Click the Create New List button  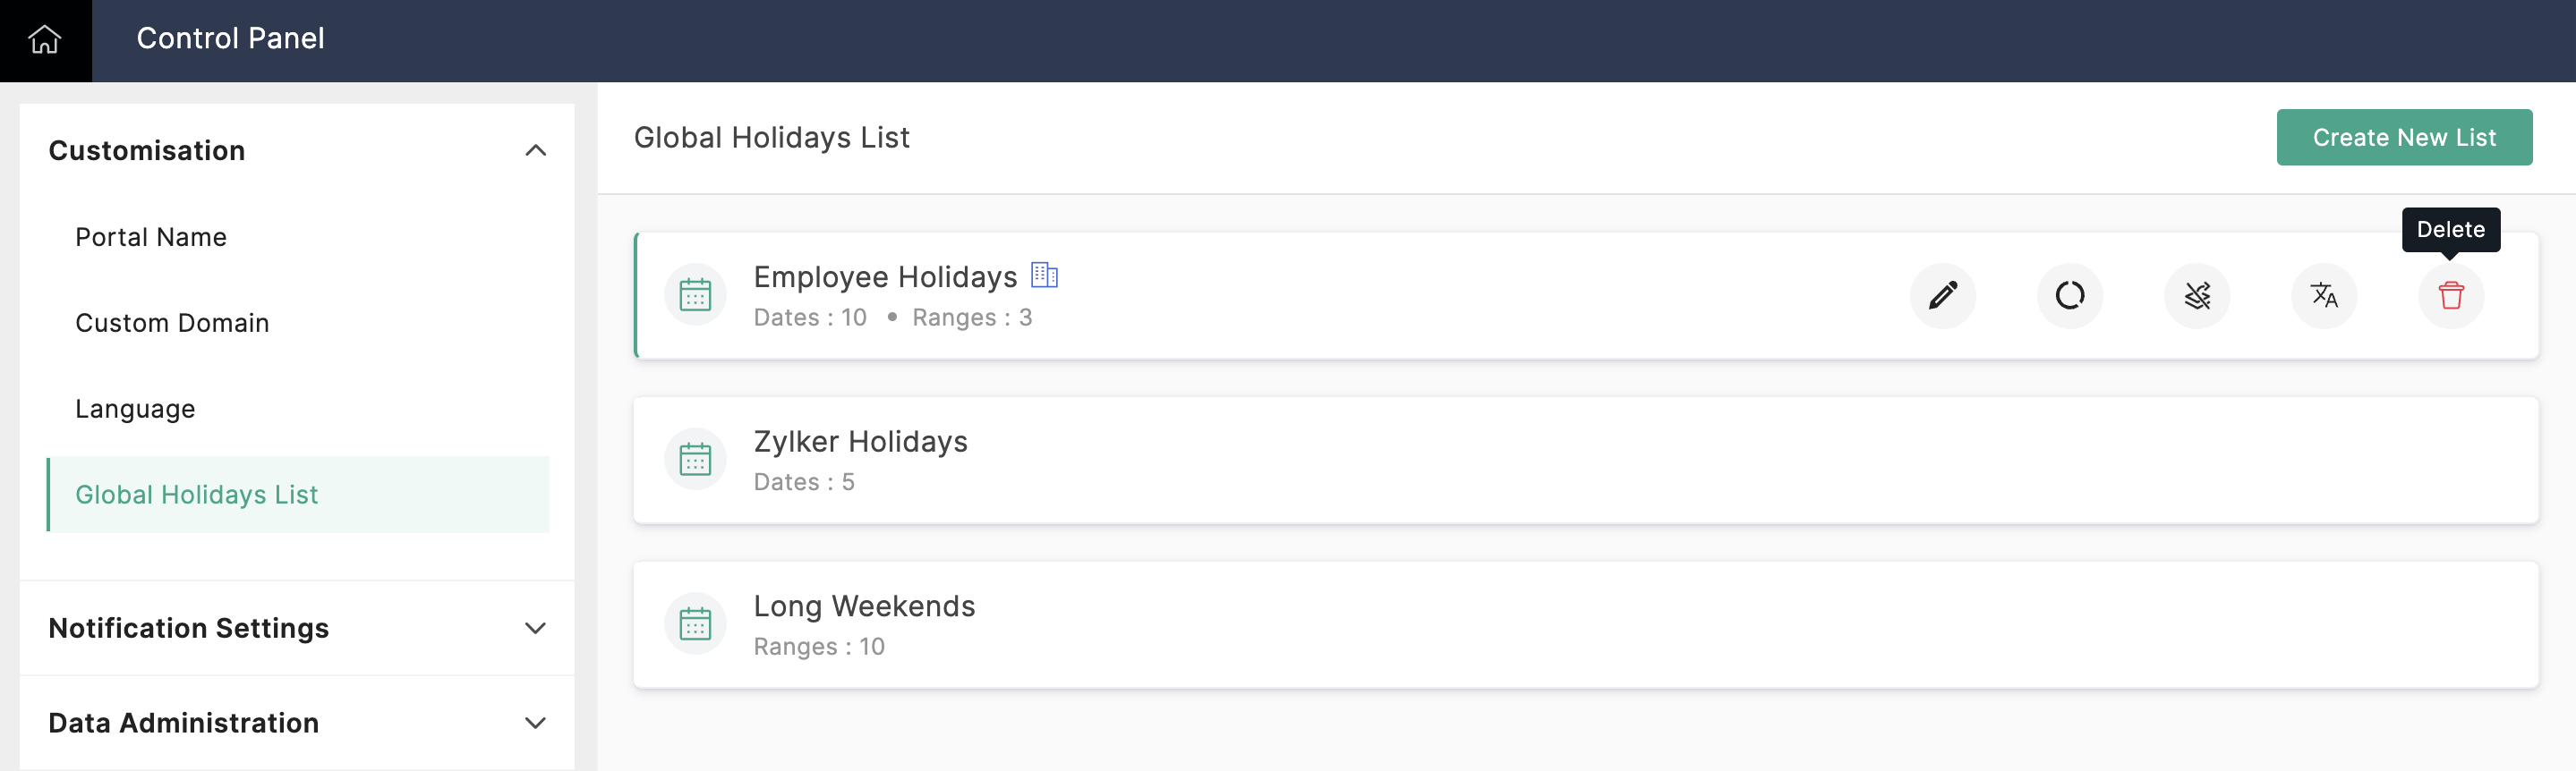[x=2403, y=138]
